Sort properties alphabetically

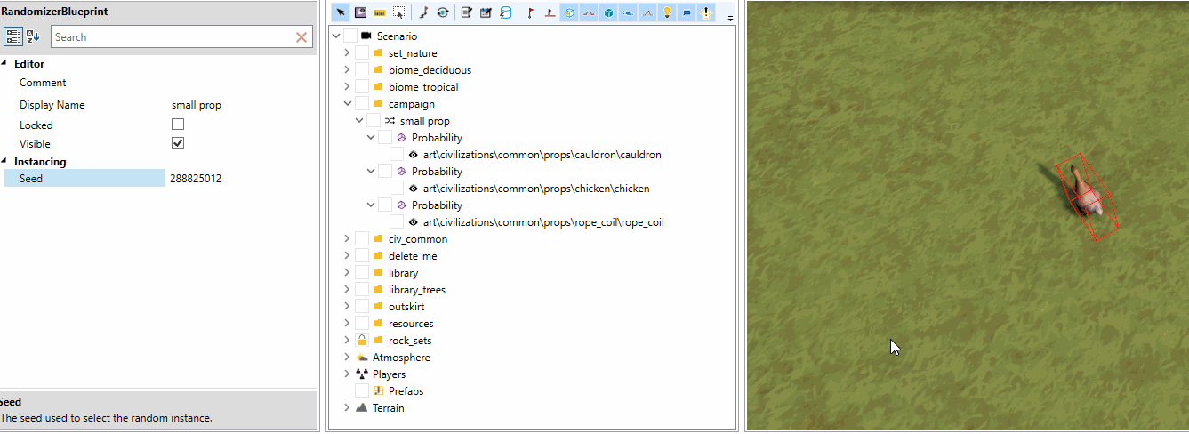33,36
